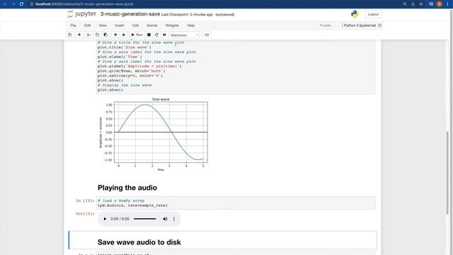The height and width of the screenshot is (255, 453).
Task: Click the ipd.Audio code cell
Action: click(236, 203)
